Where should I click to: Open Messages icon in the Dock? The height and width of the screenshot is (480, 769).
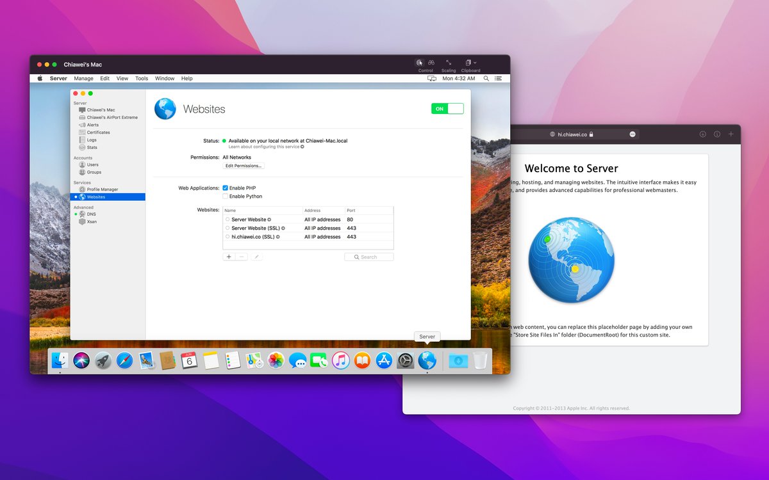point(297,360)
